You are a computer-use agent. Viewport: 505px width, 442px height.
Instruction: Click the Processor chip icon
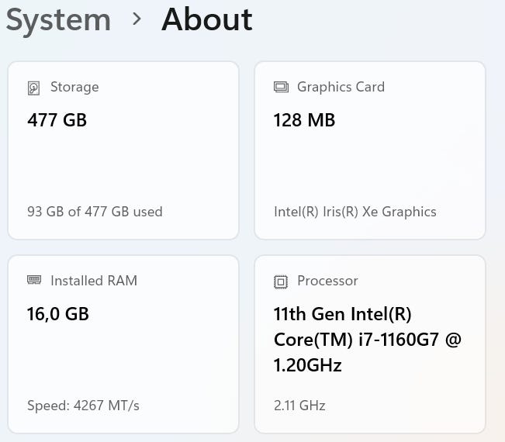281,281
